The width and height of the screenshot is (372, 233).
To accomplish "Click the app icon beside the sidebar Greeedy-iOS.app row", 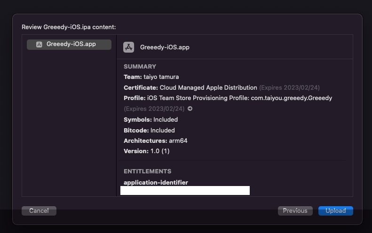I will [39, 44].
